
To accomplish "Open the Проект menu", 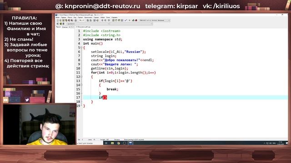I will click(80, 17).
